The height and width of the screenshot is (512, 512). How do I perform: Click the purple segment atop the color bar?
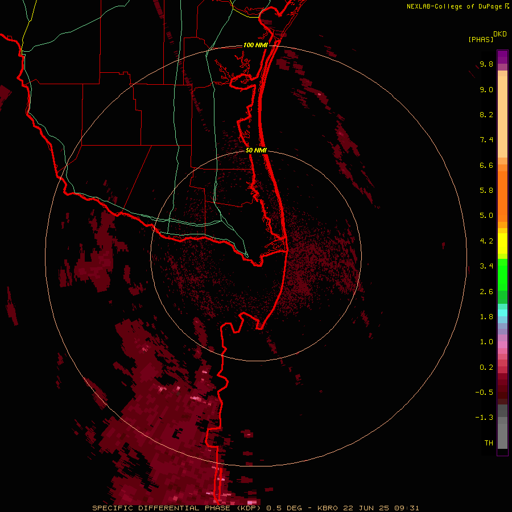[x=502, y=57]
